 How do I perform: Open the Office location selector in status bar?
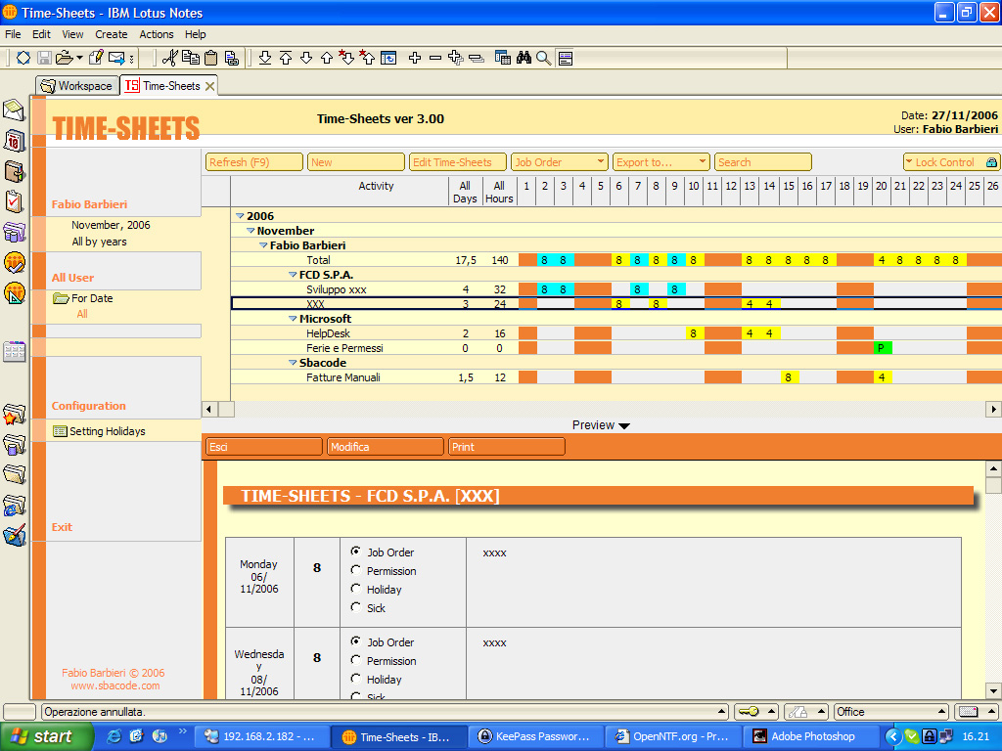891,712
